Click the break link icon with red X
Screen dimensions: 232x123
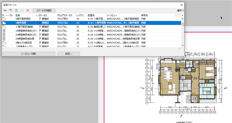coord(11,10)
